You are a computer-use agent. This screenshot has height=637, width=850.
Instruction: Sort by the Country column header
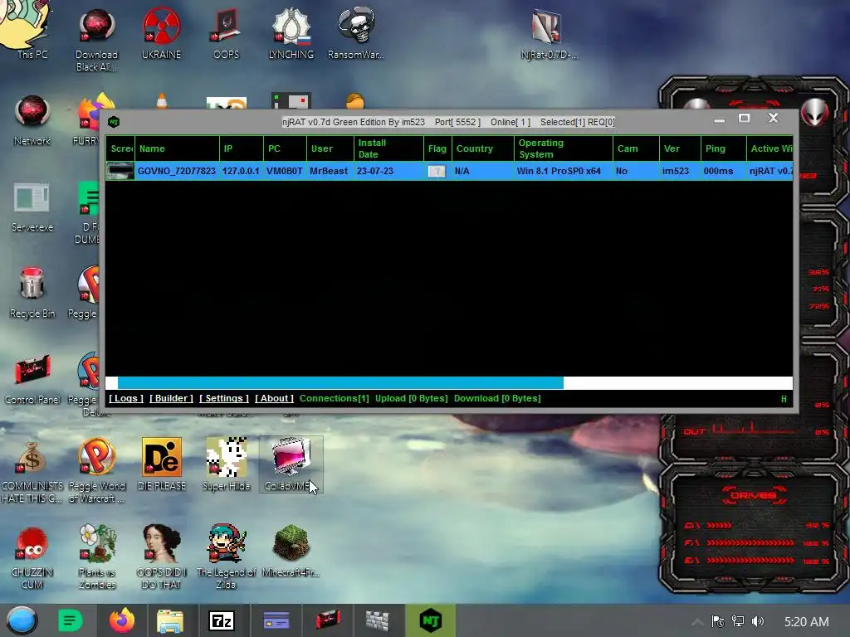[482, 148]
